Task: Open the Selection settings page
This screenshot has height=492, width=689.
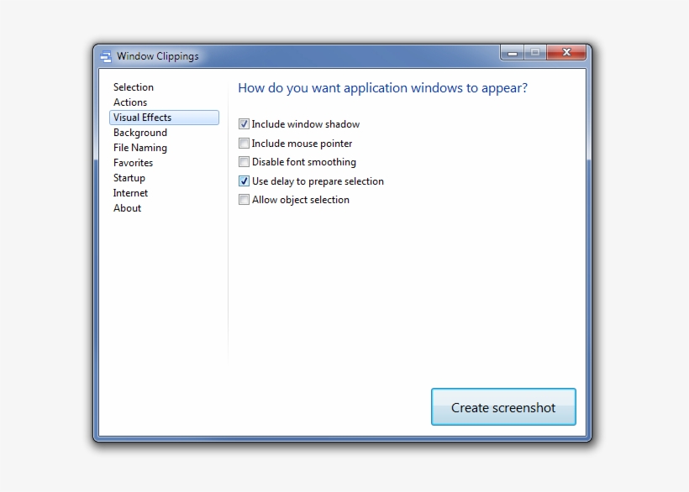Action: tap(134, 87)
